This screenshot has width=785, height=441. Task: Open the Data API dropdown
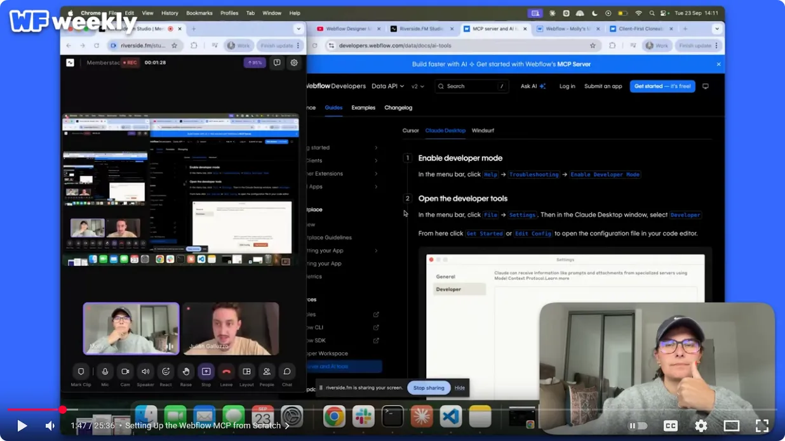388,86
